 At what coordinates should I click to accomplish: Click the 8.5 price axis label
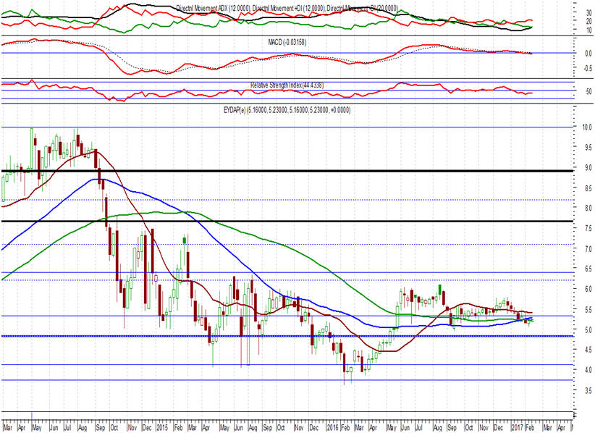(x=588, y=188)
